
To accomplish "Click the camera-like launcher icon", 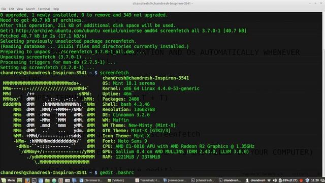I will point(68,180).
